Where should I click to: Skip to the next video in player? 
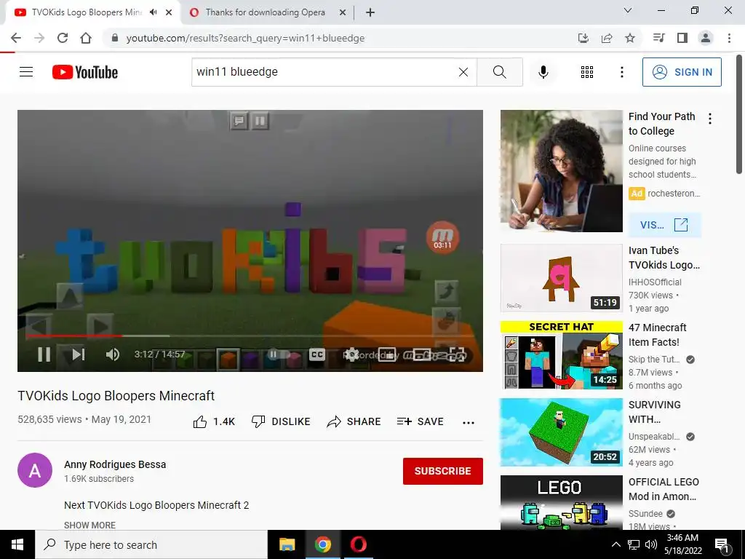pyautogui.click(x=79, y=354)
